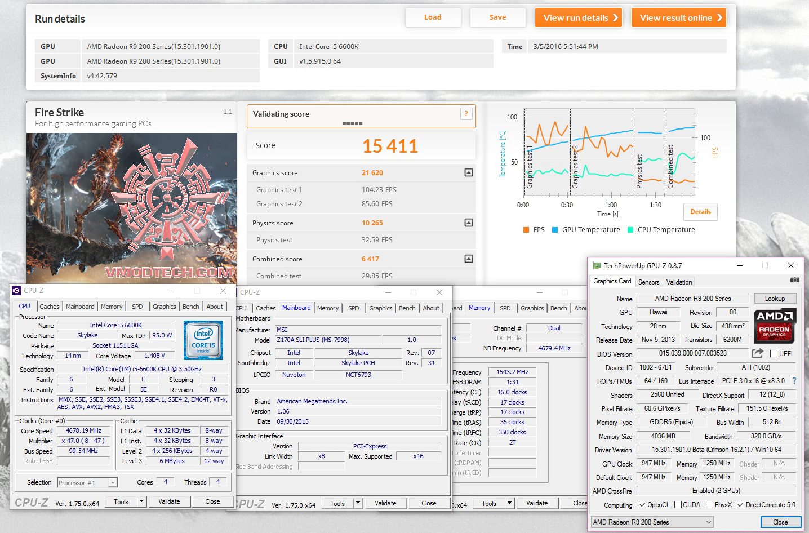Open the help icon beside Validating score
The height and width of the screenshot is (533, 809).
pos(466,114)
